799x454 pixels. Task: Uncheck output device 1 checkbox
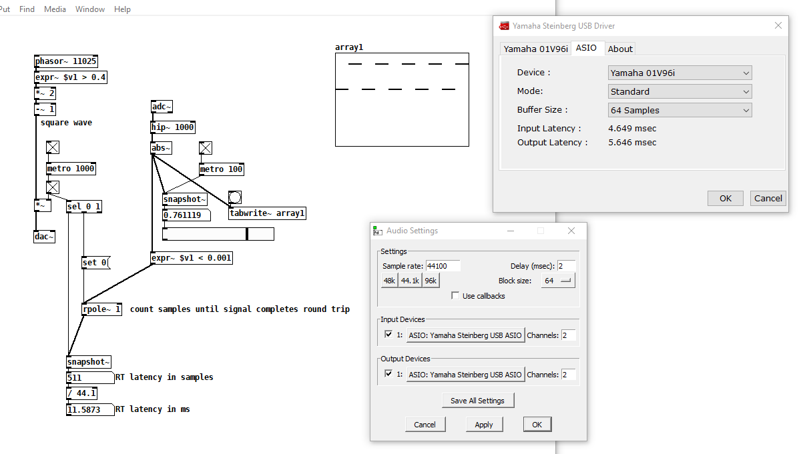pyautogui.click(x=388, y=373)
